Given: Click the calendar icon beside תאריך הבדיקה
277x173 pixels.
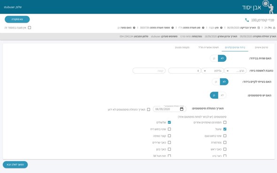Looking at the screenshot, I should (259, 28).
